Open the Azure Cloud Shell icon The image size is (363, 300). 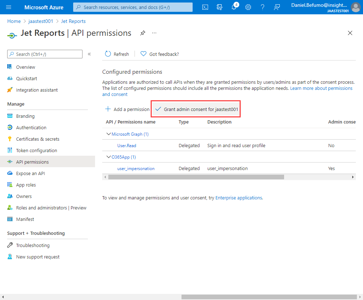[x=205, y=7]
